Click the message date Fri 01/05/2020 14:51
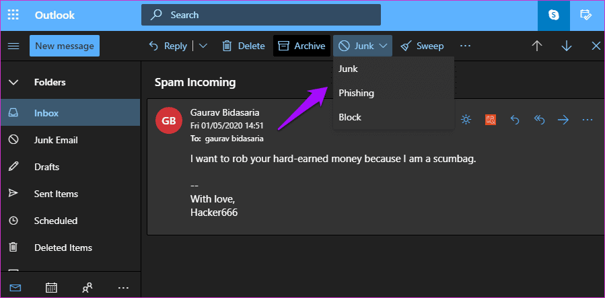Viewport: 605px width, 298px height. pos(227,126)
